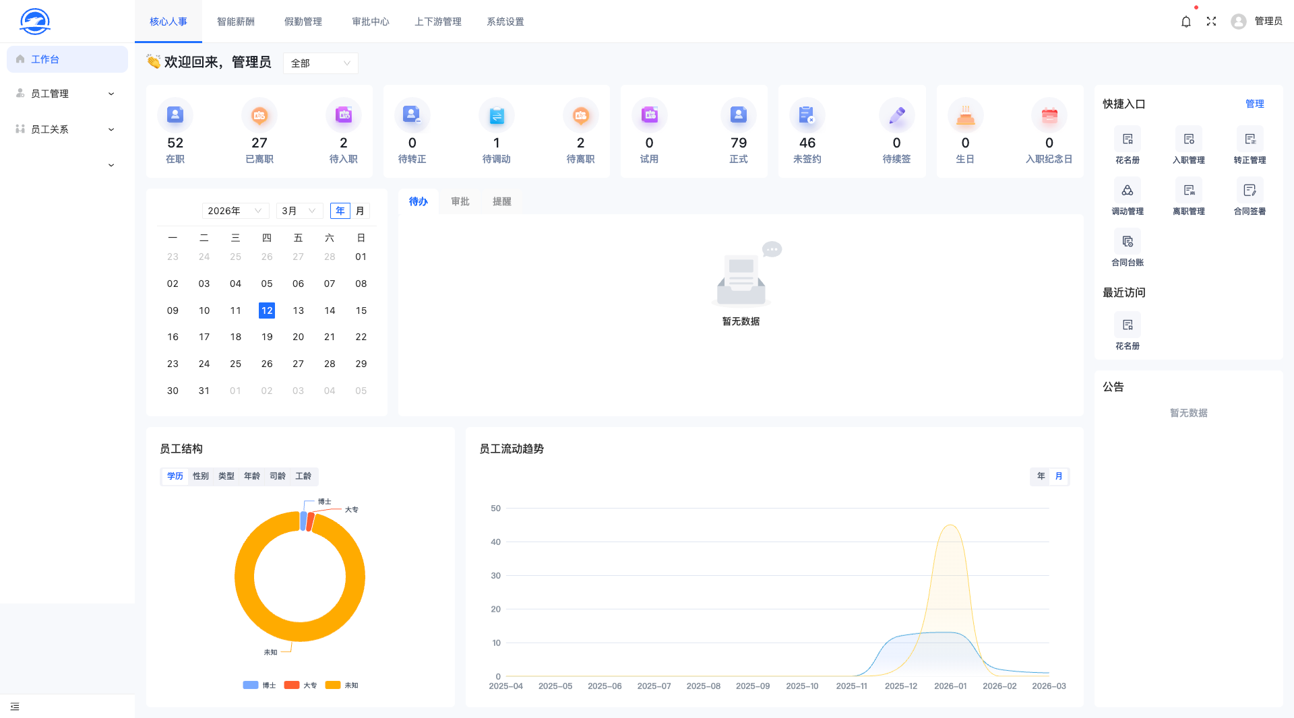
Task: Open 合同台账 quick entry
Action: 1128,247
